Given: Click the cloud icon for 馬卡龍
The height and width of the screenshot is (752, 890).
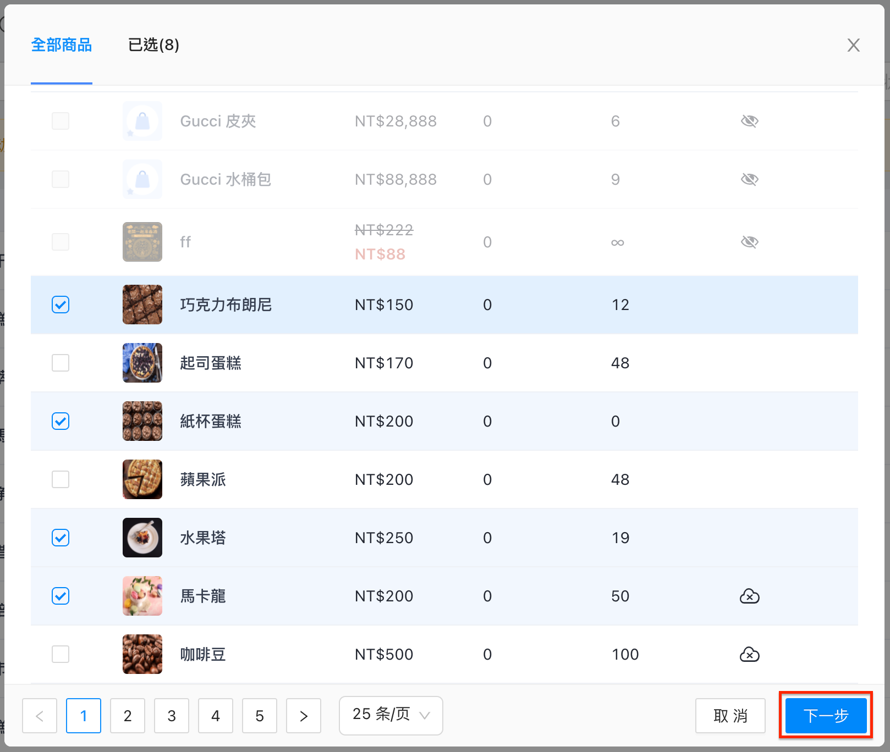Looking at the screenshot, I should pos(749,596).
